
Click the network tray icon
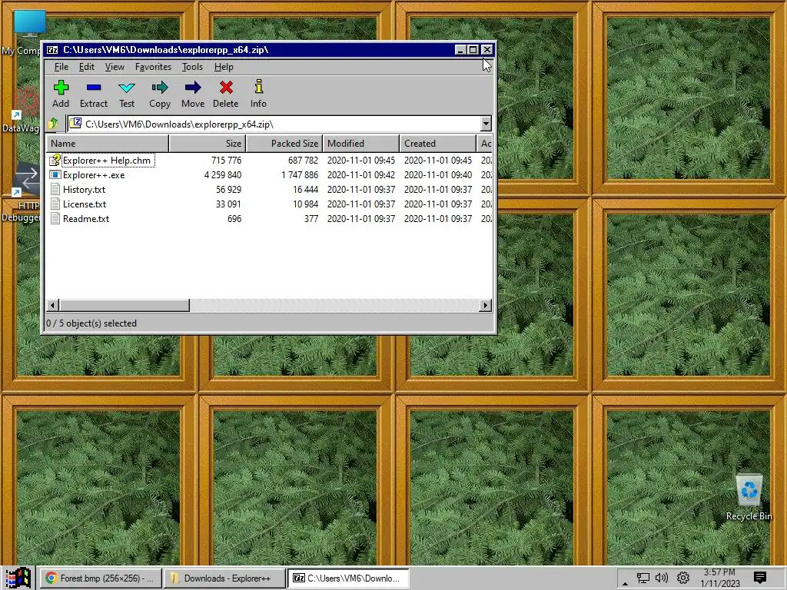tap(643, 578)
